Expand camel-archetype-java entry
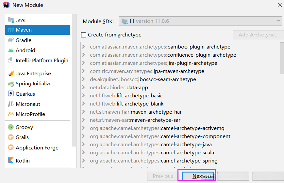This screenshot has height=183, width=284. [x=83, y=144]
